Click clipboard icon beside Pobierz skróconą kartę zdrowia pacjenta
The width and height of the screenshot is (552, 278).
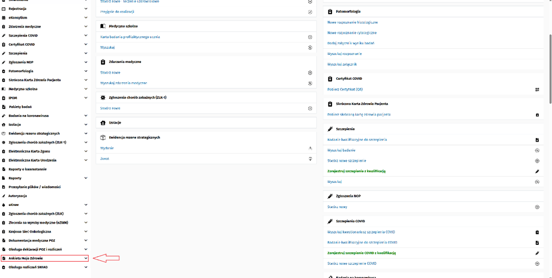point(537,115)
